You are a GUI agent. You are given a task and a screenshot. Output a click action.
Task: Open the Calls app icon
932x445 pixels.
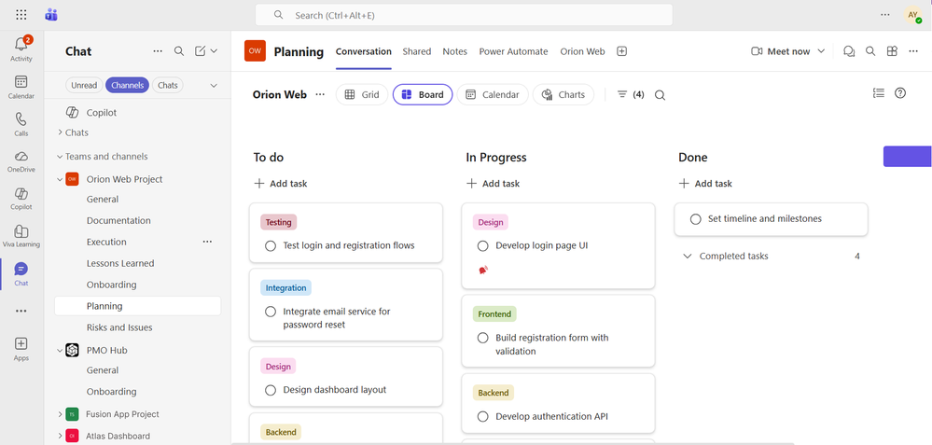(21, 118)
